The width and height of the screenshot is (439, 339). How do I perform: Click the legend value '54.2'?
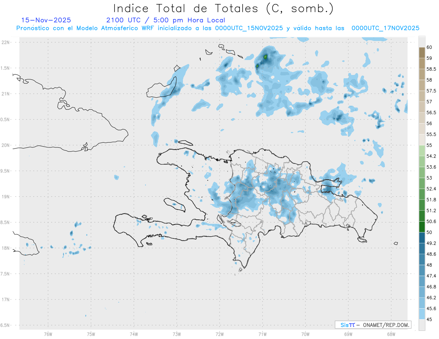tap(432, 156)
